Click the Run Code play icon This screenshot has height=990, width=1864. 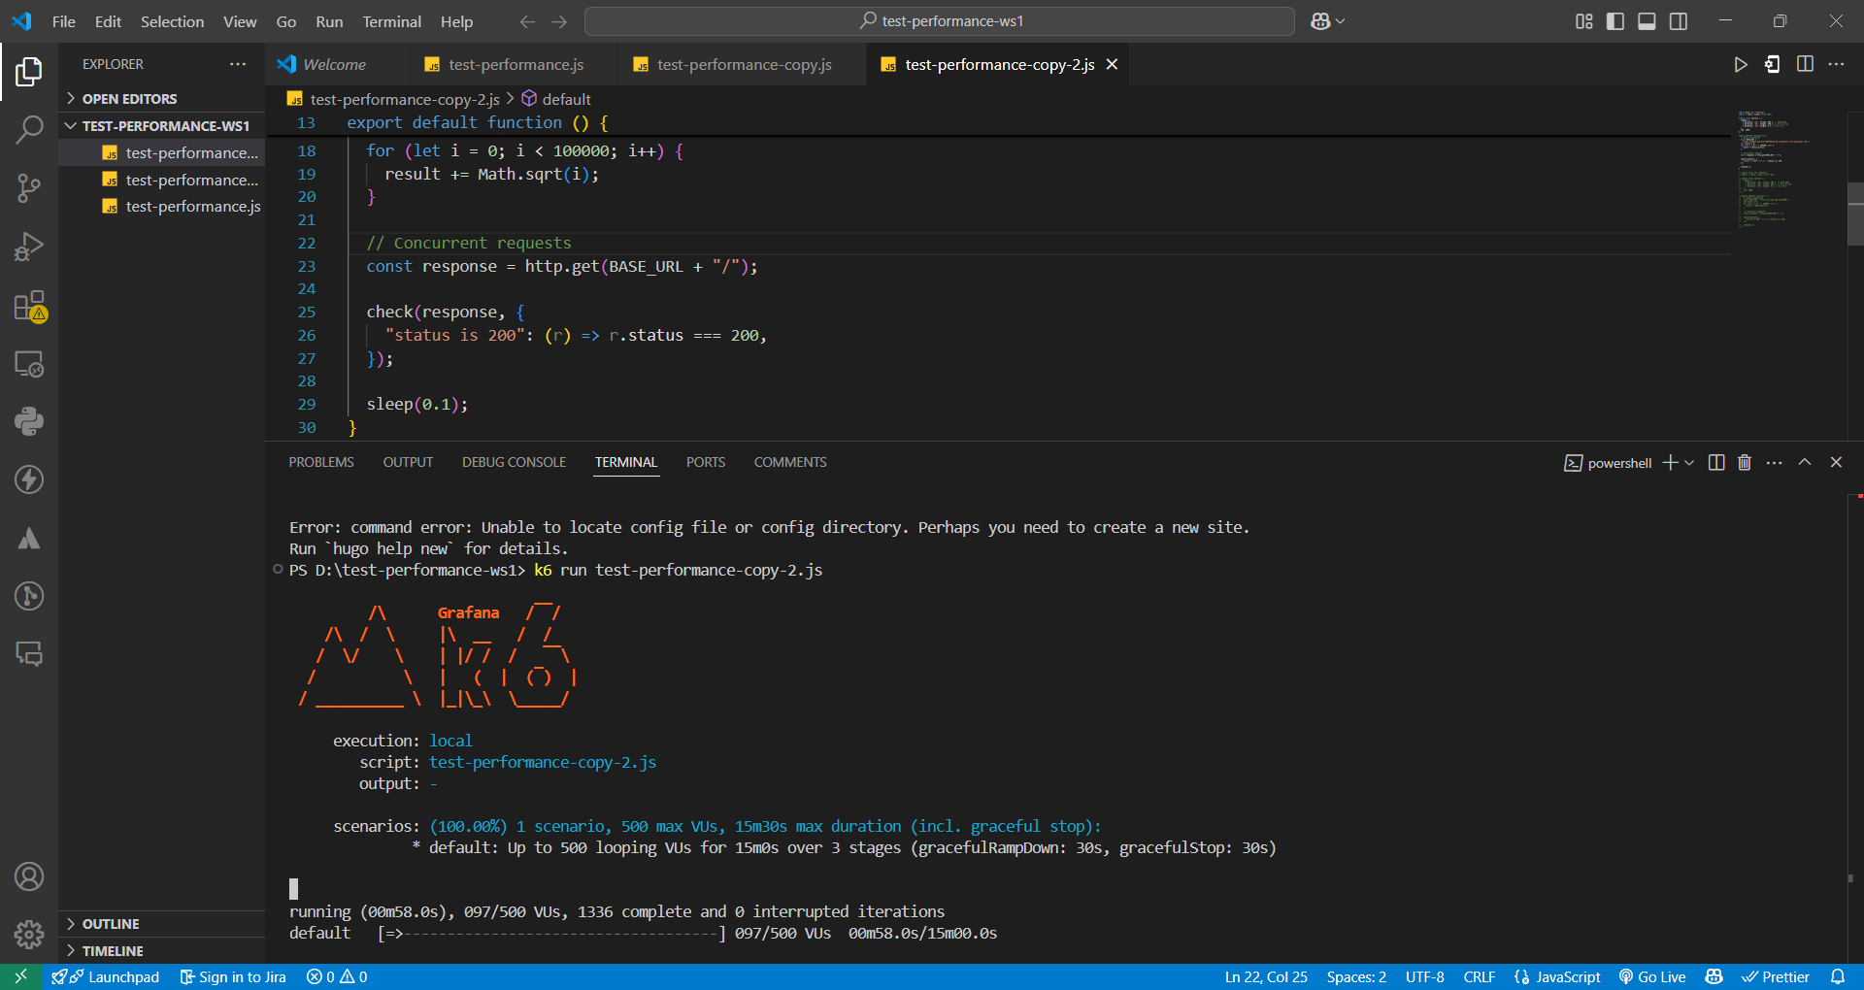[1741, 64]
